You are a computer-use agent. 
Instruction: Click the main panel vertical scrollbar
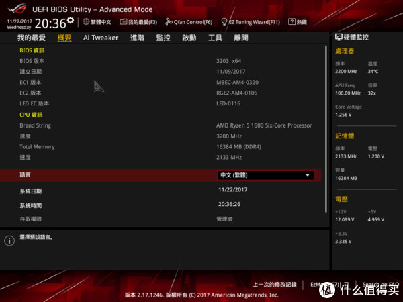pyautogui.click(x=326, y=129)
